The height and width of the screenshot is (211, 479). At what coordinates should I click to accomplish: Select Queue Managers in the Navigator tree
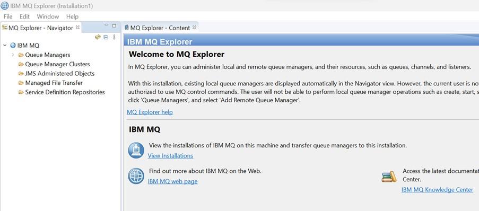(x=48, y=55)
